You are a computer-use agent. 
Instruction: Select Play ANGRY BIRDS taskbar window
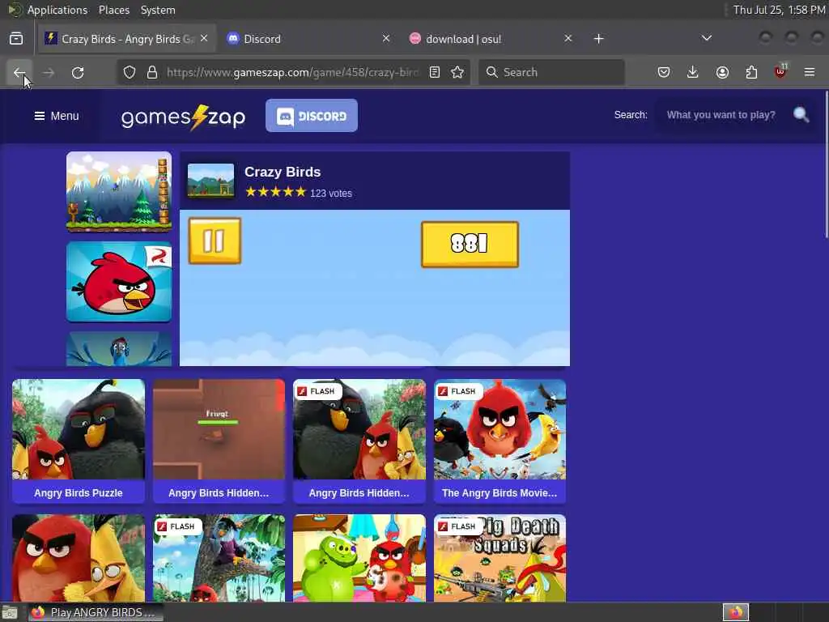[x=96, y=612]
